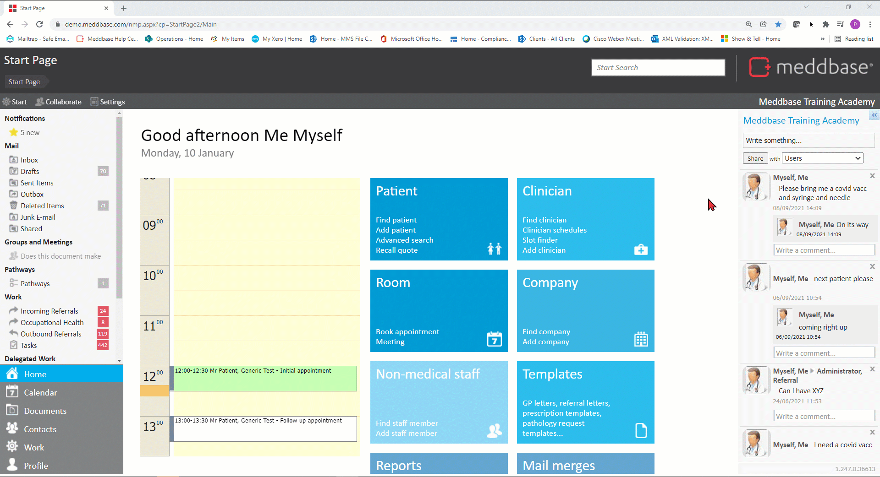The width and height of the screenshot is (880, 477).
Task: Dismiss the covid vacc syringe post
Action: point(872,176)
